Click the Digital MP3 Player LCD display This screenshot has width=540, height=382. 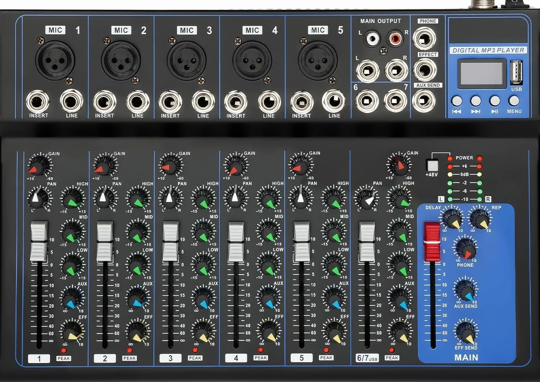click(x=481, y=73)
